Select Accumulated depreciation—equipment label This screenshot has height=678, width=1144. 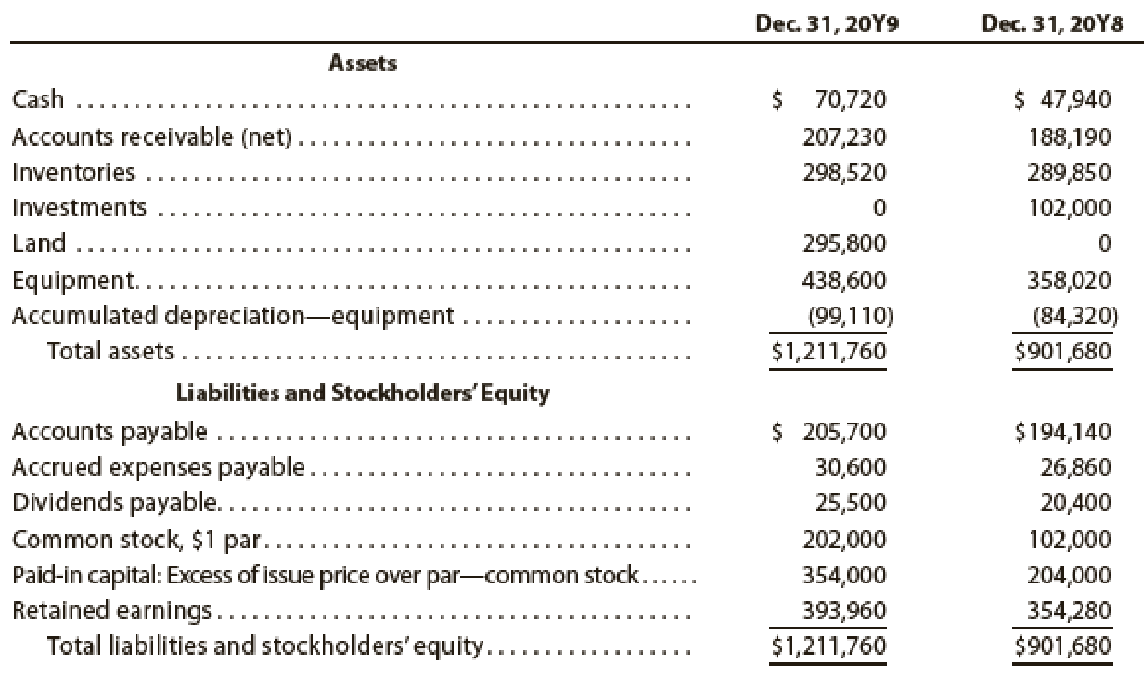point(233,315)
